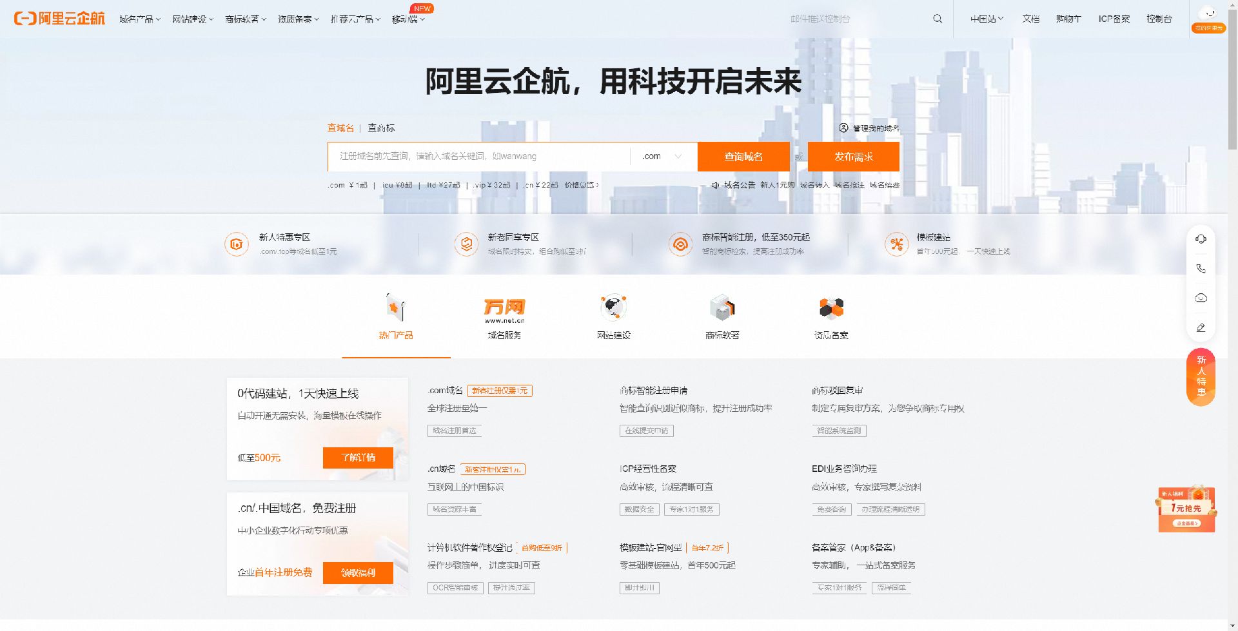Expand the 推荐云产品 menu
Image resolution: width=1238 pixels, height=631 pixels.
tap(355, 19)
